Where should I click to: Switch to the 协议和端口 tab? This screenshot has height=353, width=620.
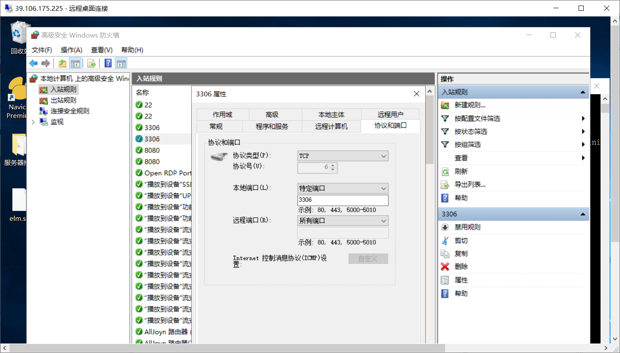390,125
